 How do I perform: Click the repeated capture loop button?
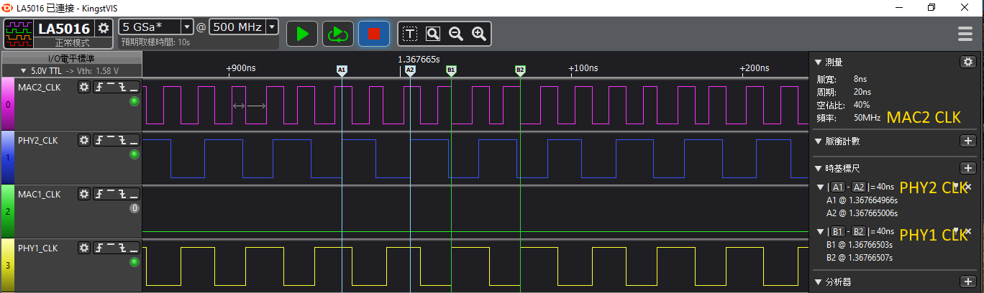tap(337, 33)
